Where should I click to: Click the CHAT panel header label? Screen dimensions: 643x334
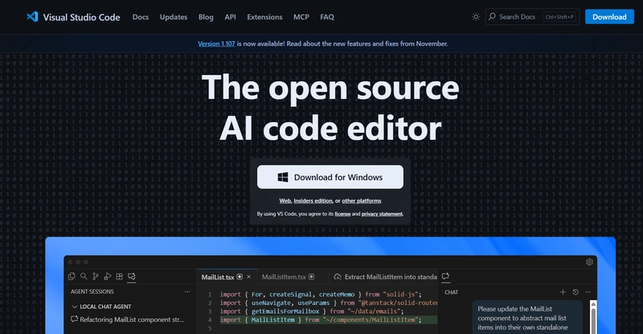click(451, 292)
